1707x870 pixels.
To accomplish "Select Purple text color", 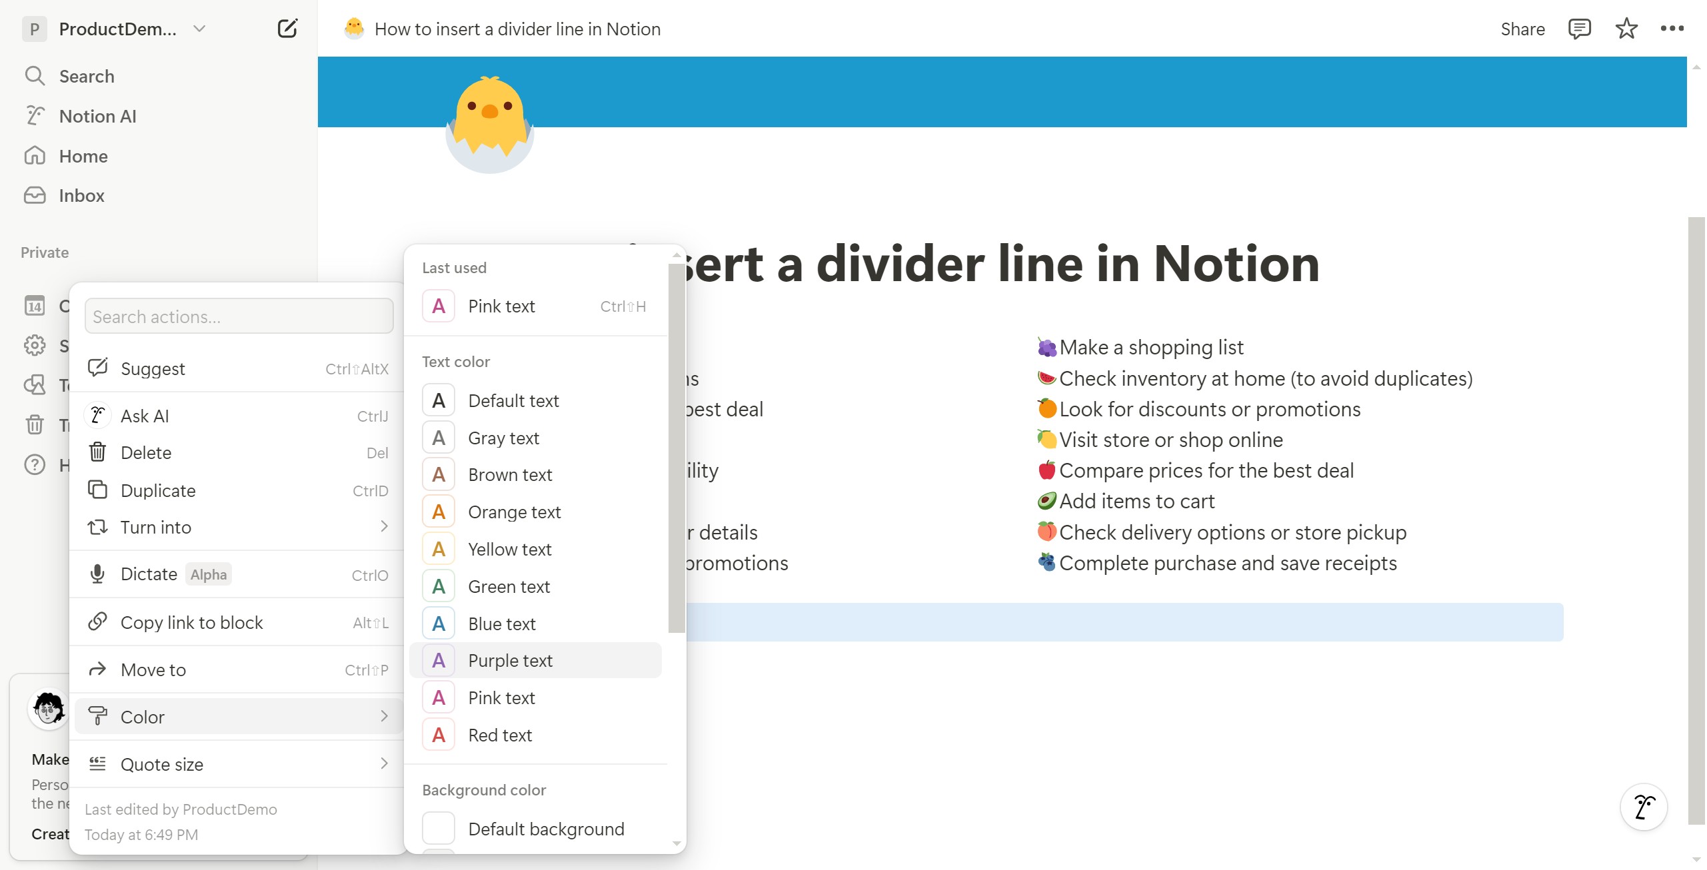I will [536, 660].
